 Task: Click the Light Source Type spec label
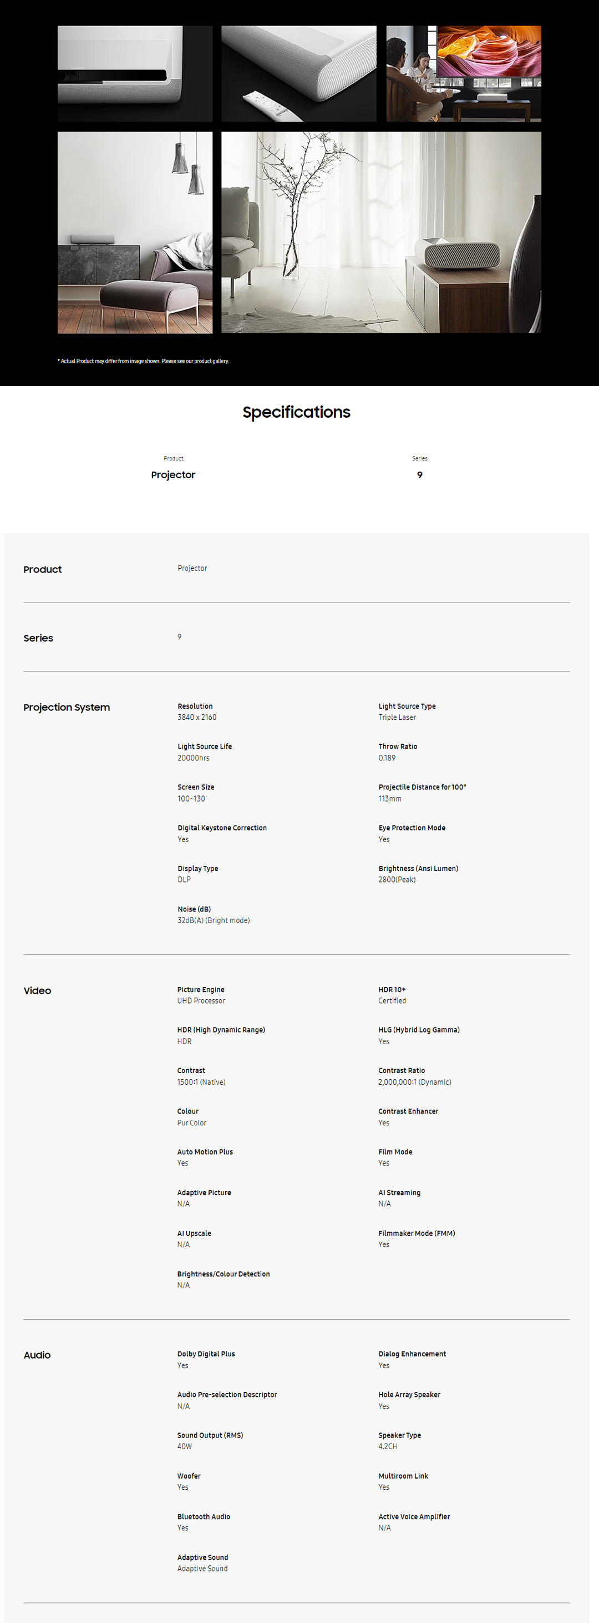tap(407, 707)
